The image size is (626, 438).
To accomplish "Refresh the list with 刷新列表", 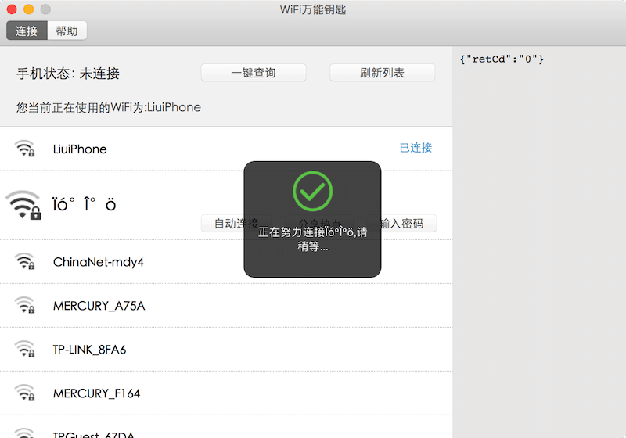I will coord(382,73).
